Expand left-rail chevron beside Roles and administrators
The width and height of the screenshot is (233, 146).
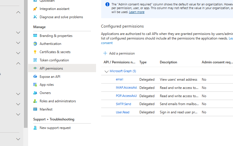(x=18, y=104)
